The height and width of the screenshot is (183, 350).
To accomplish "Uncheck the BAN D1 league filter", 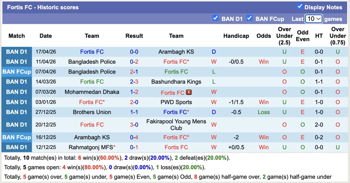I will (216, 18).
